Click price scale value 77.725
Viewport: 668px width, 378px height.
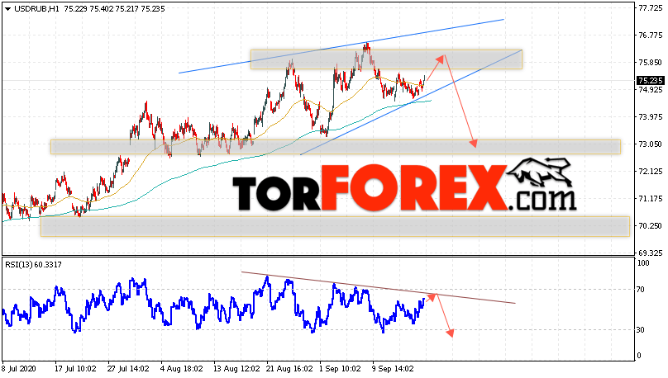click(650, 8)
